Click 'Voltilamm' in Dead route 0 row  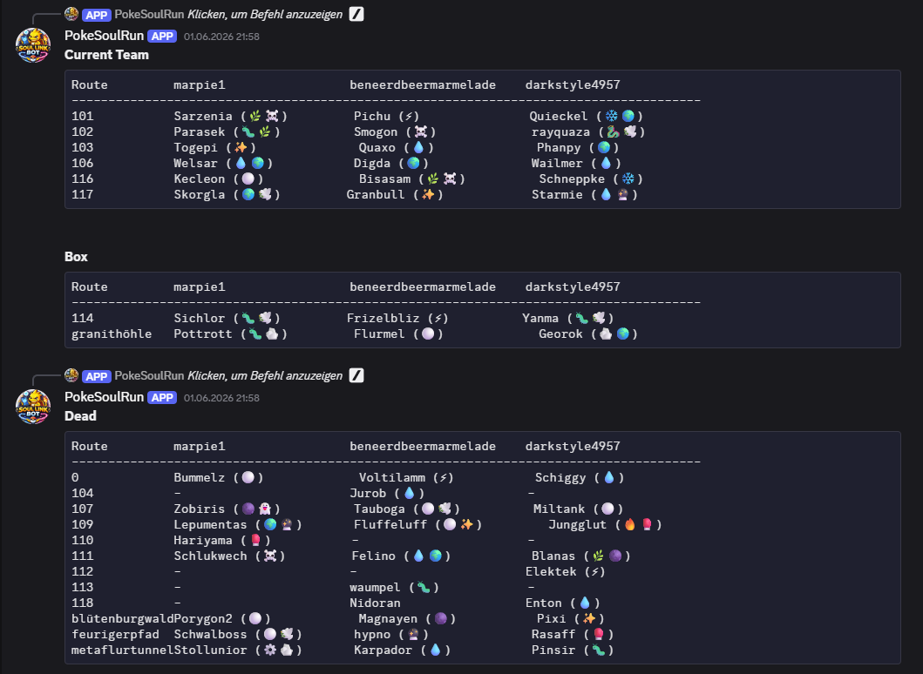(392, 477)
